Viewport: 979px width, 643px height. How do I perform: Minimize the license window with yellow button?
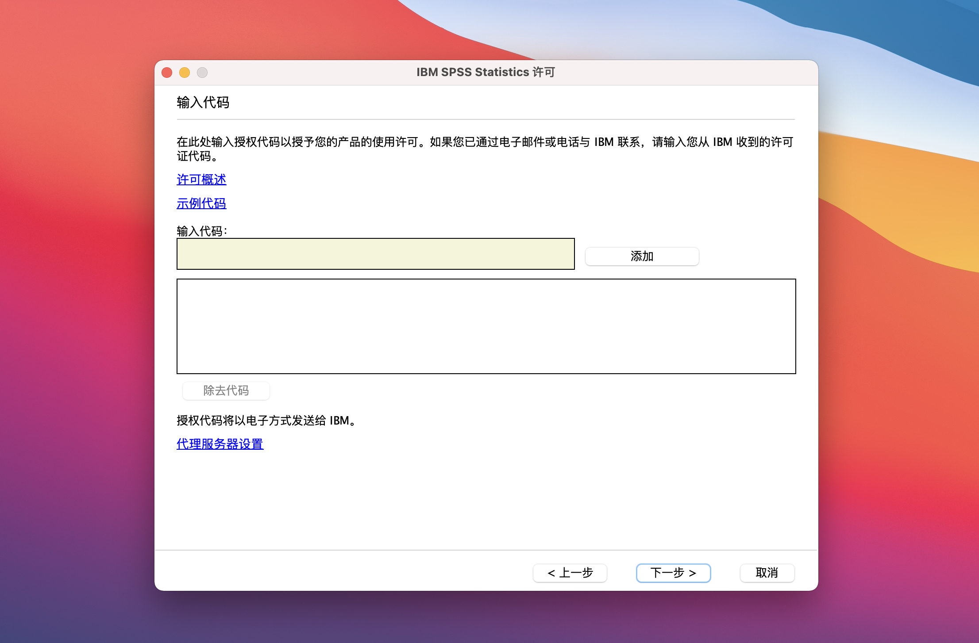click(185, 73)
